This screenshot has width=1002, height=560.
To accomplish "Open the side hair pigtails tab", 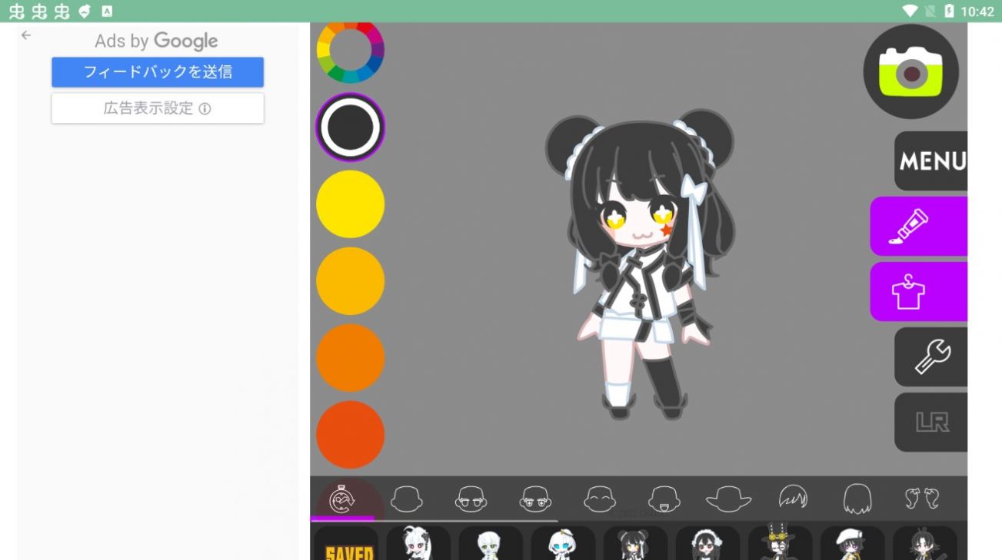I will (x=921, y=499).
